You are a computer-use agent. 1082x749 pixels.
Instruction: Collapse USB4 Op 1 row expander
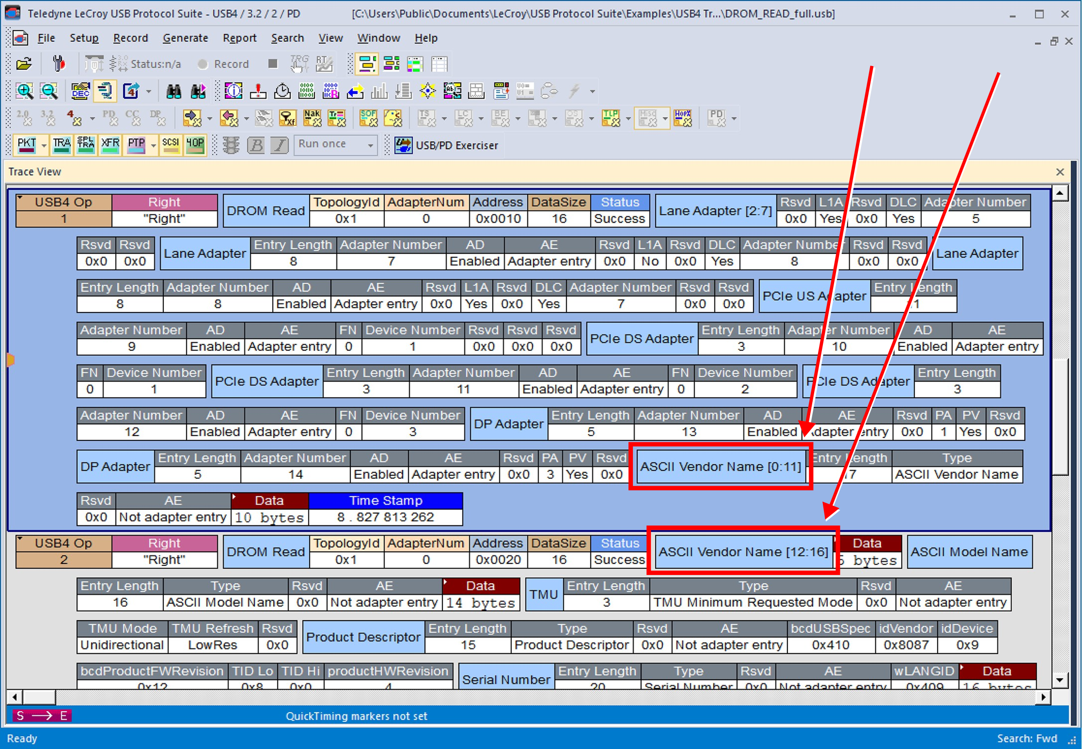pyautogui.click(x=21, y=198)
